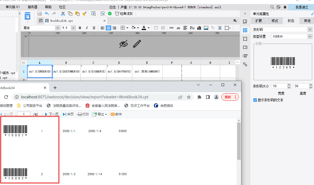The height and width of the screenshot is (185, 314).
Task: Insert a chart via bar chart icon
Action: point(199,28)
